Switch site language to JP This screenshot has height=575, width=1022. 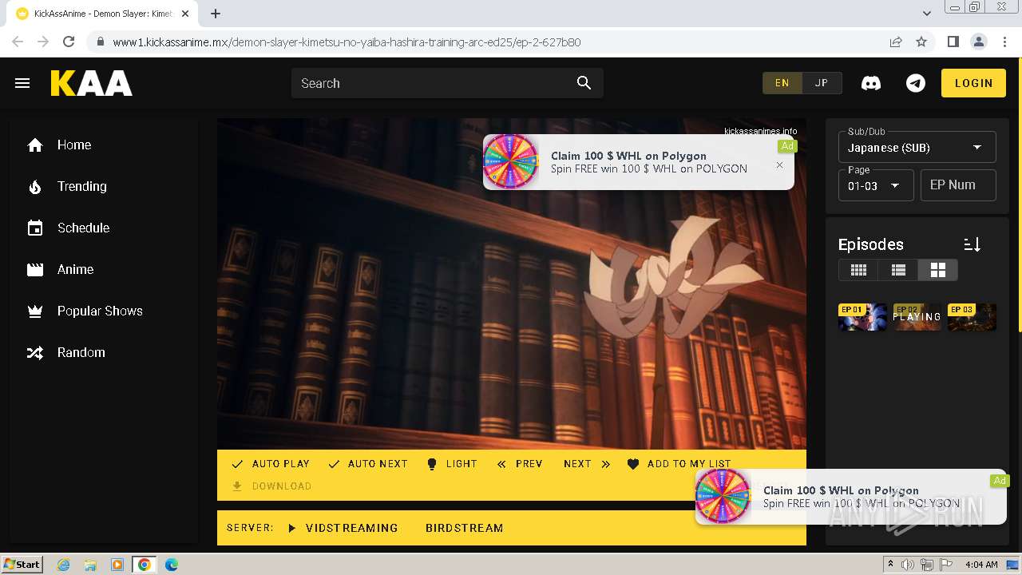[822, 83]
